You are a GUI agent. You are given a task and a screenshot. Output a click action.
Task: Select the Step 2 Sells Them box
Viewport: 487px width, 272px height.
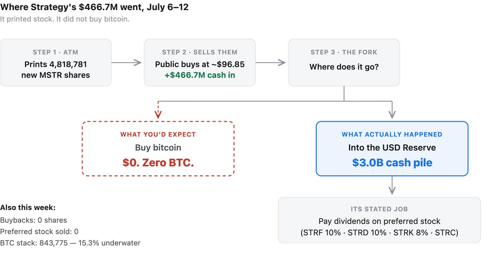(200, 62)
